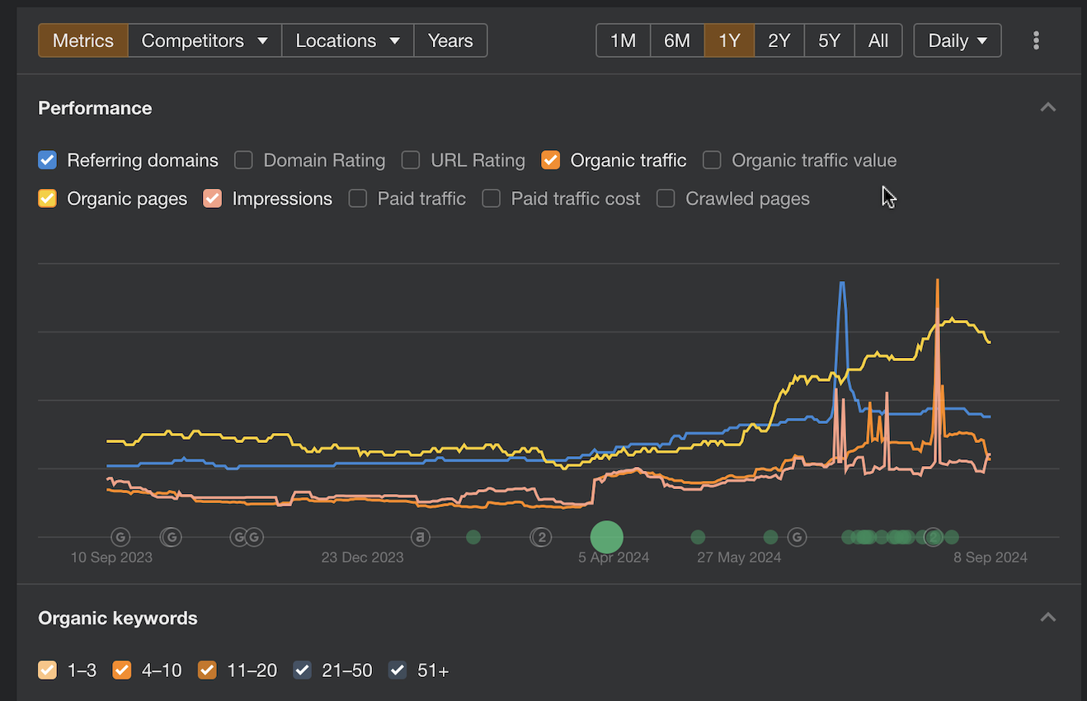Viewport: 1087px width, 701px height.
Task: Click the circled '2' marker before 5 Apr 2024
Action: tap(541, 537)
